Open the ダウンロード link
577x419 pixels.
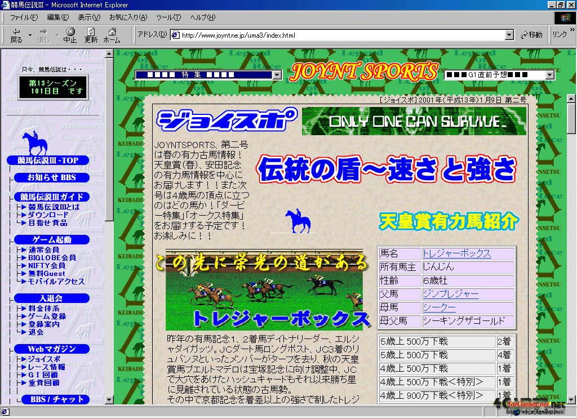(48, 215)
